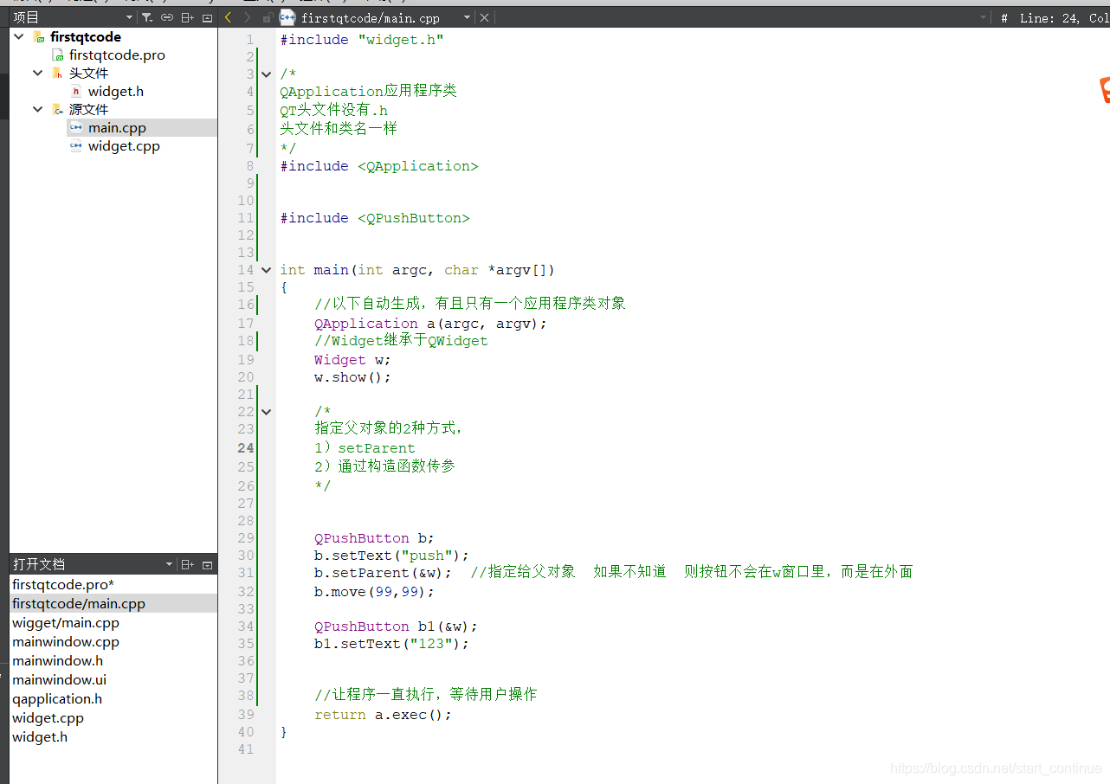Viewport: 1110px width, 784px height.
Task: Collapse the firstqtcode project tree node
Action: coord(19,36)
